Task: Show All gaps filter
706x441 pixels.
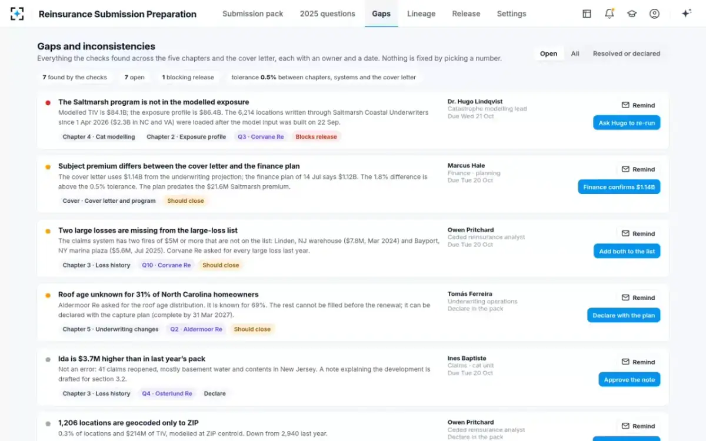Action: (x=575, y=54)
